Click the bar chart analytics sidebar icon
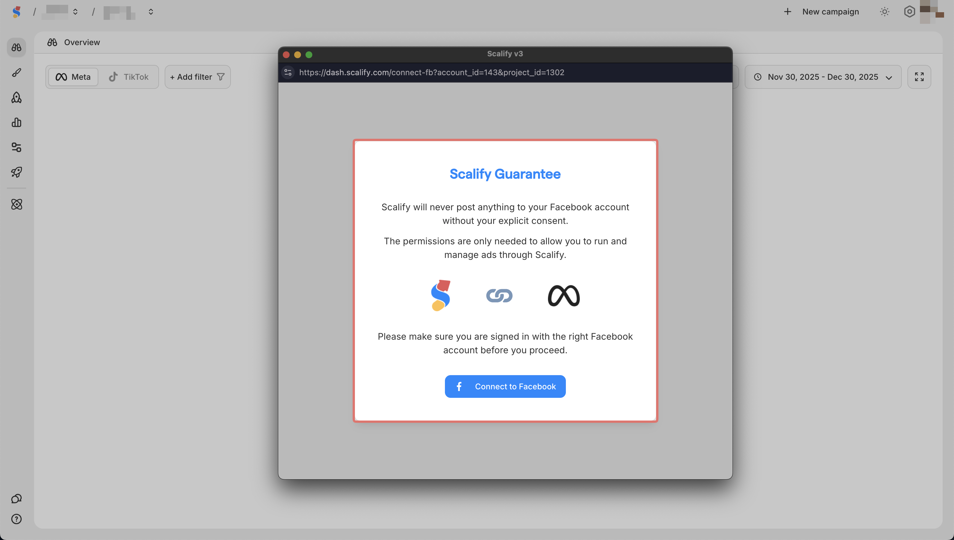The image size is (954, 540). coord(16,122)
